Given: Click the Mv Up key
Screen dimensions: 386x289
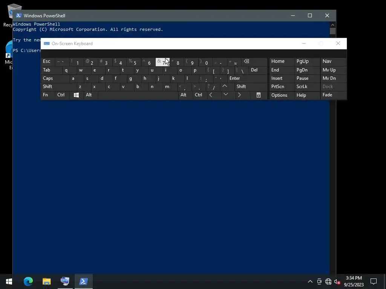Looking at the screenshot, I should (333, 70).
